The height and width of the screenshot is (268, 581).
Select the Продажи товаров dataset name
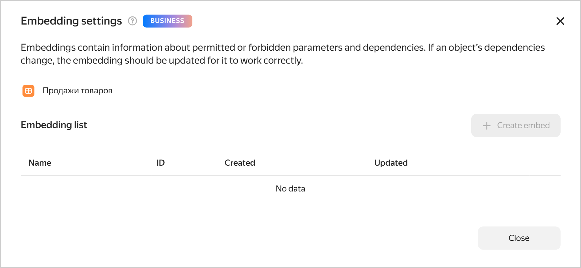[x=77, y=91]
